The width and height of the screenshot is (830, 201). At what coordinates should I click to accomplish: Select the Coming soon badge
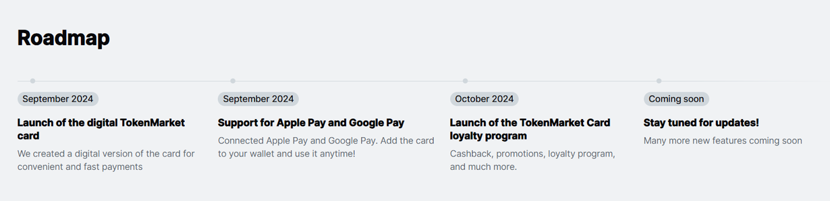(x=676, y=99)
